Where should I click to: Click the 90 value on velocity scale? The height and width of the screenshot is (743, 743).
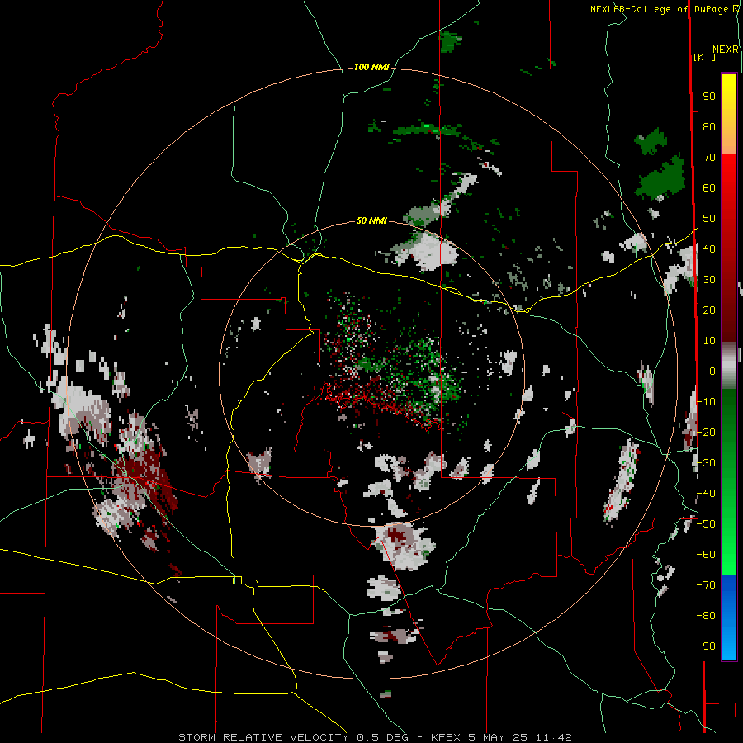click(709, 97)
